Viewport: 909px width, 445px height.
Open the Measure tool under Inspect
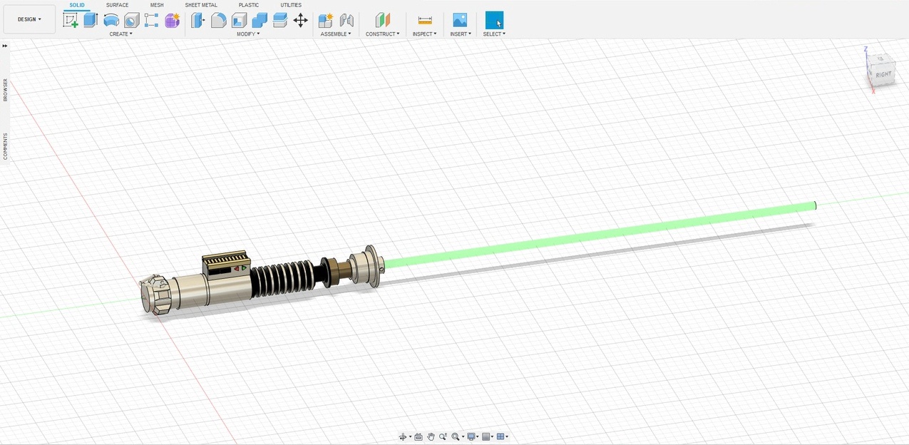pyautogui.click(x=425, y=20)
